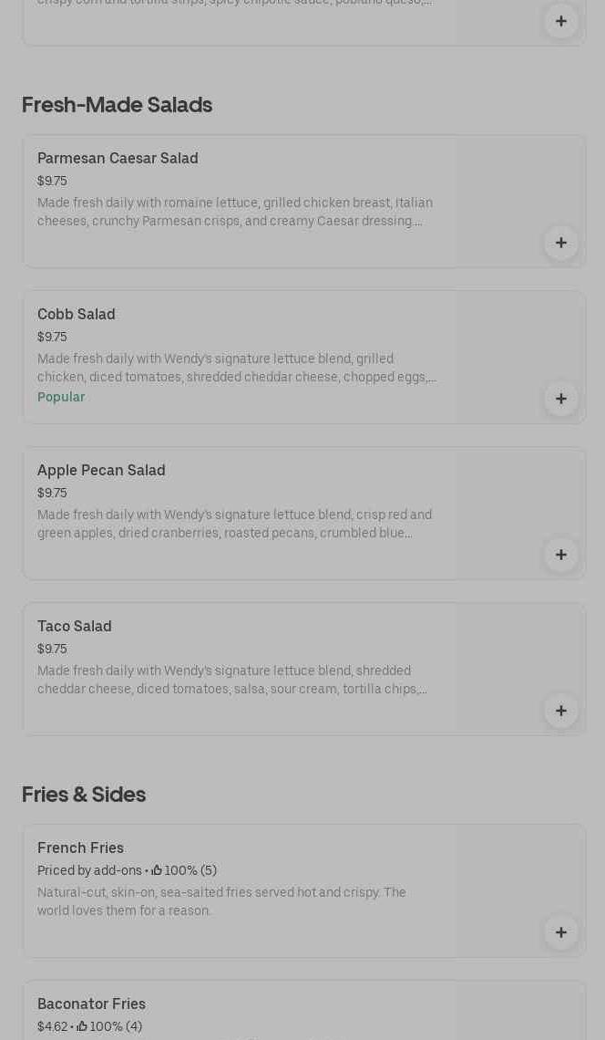Open Parmesan Caesar Salad item title
Screen dimensions: 605x1040
pos(118,158)
